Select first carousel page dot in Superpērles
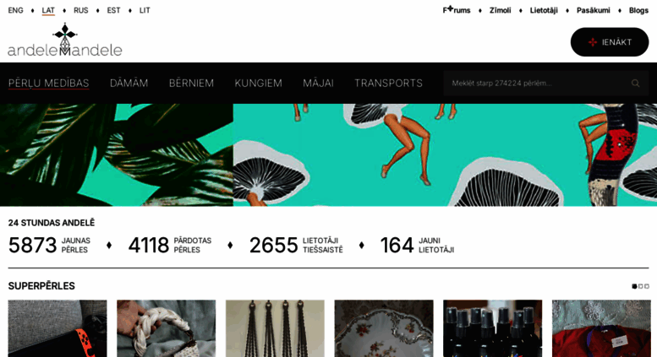Screen dimensions: 657x357 (x=634, y=286)
